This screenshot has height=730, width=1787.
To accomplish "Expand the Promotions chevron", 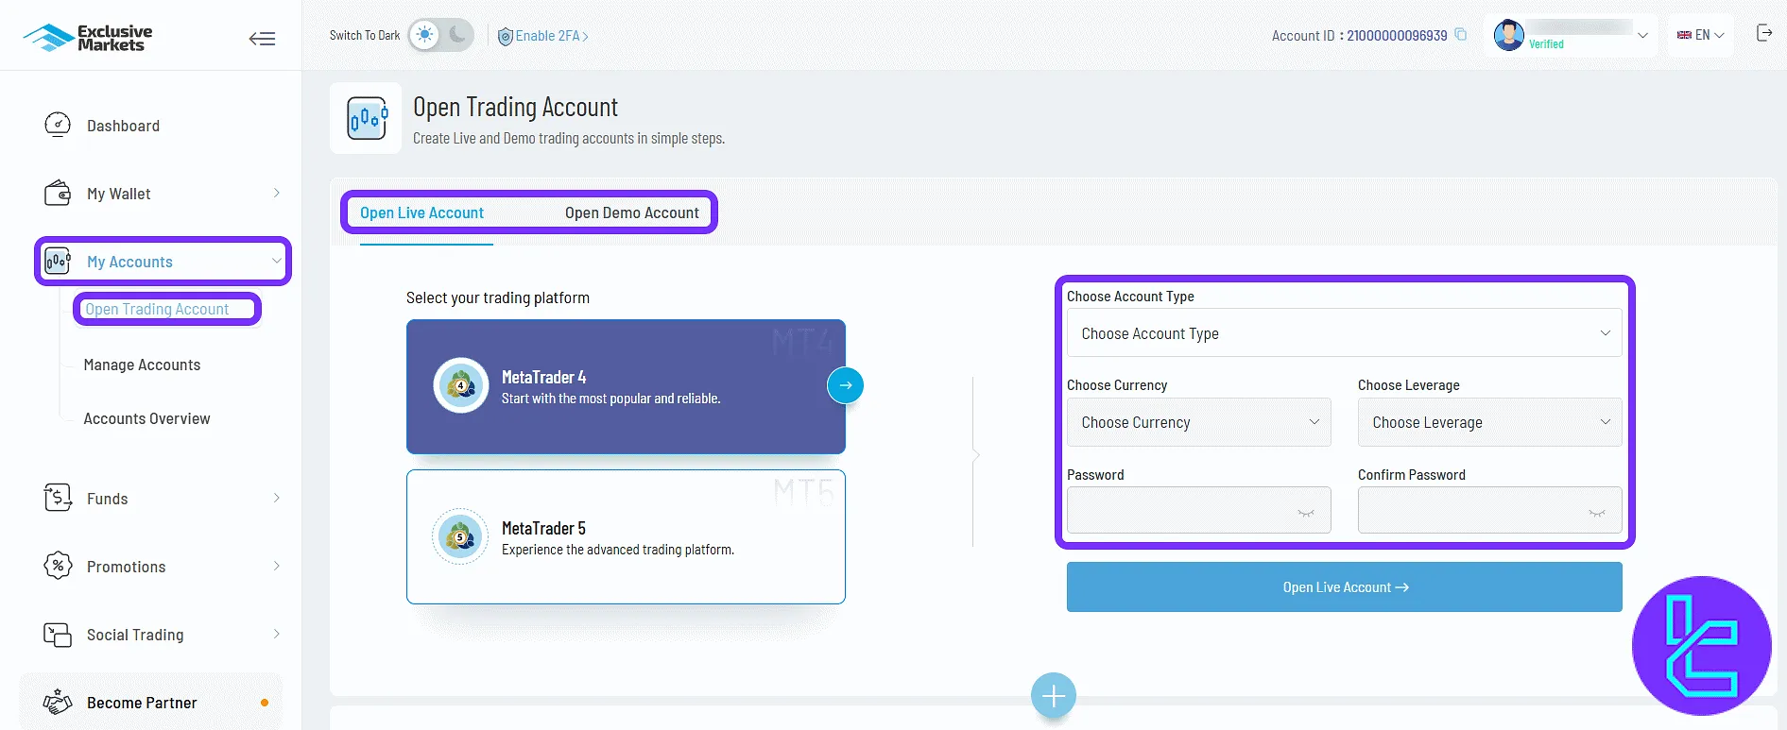I will pos(276,566).
